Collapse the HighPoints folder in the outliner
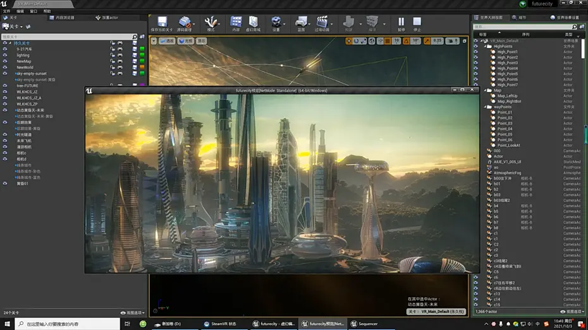This screenshot has width=588, height=330. click(x=485, y=47)
